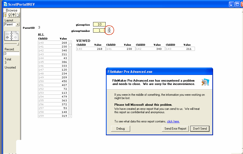Open the 'click here' error report link
The height and width of the screenshot is (154, 243).
173,121
